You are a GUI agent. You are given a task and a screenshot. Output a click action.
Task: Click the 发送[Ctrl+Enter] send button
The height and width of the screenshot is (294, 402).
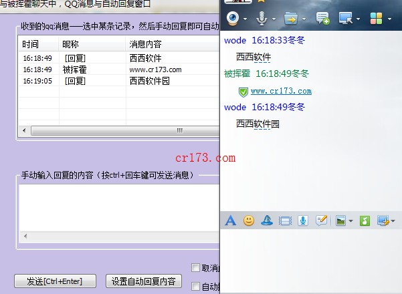pos(55,281)
